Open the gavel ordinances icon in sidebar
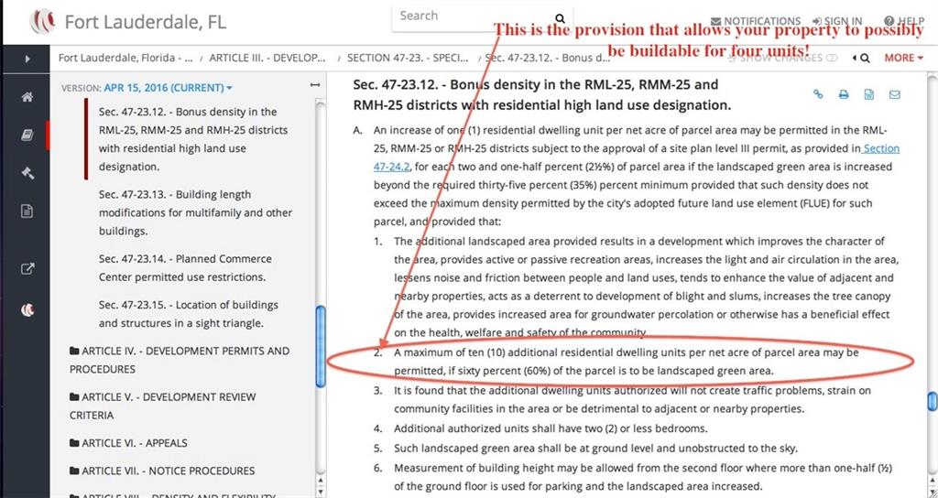The height and width of the screenshot is (498, 938). tap(27, 173)
